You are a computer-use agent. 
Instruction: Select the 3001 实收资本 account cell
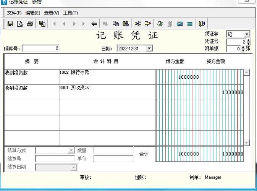107,92
